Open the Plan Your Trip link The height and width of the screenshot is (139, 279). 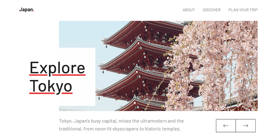[243, 10]
